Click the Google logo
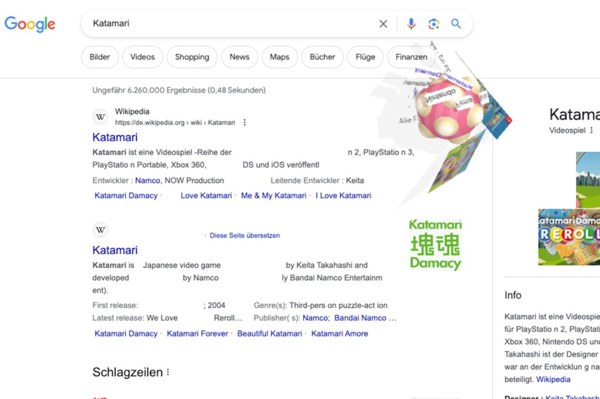This screenshot has height=399, width=600. (30, 24)
